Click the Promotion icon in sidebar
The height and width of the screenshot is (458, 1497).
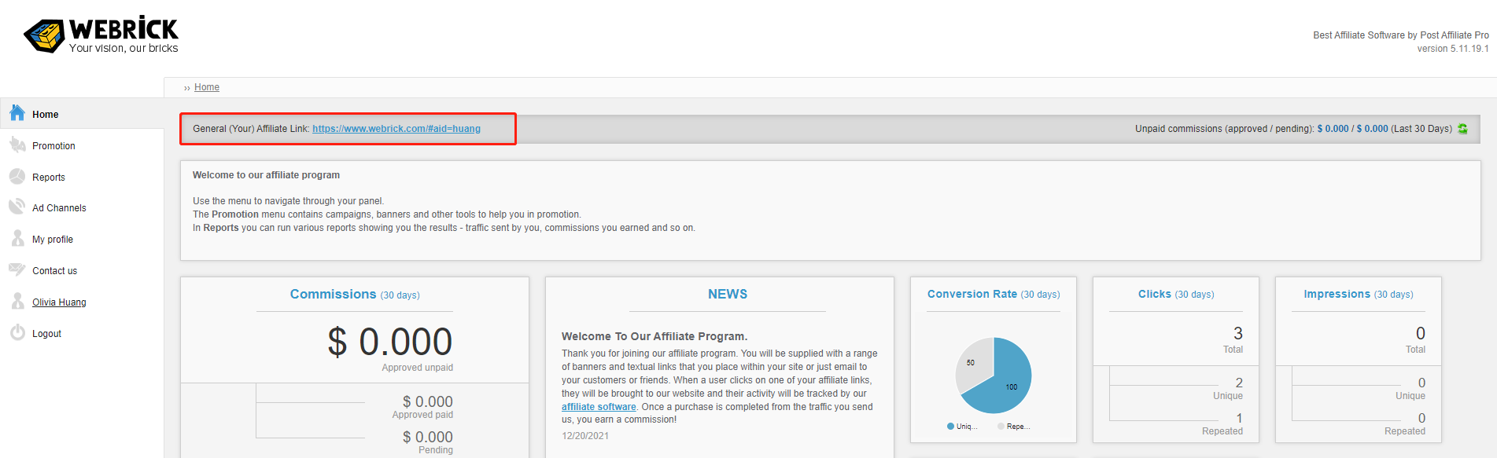tap(17, 145)
